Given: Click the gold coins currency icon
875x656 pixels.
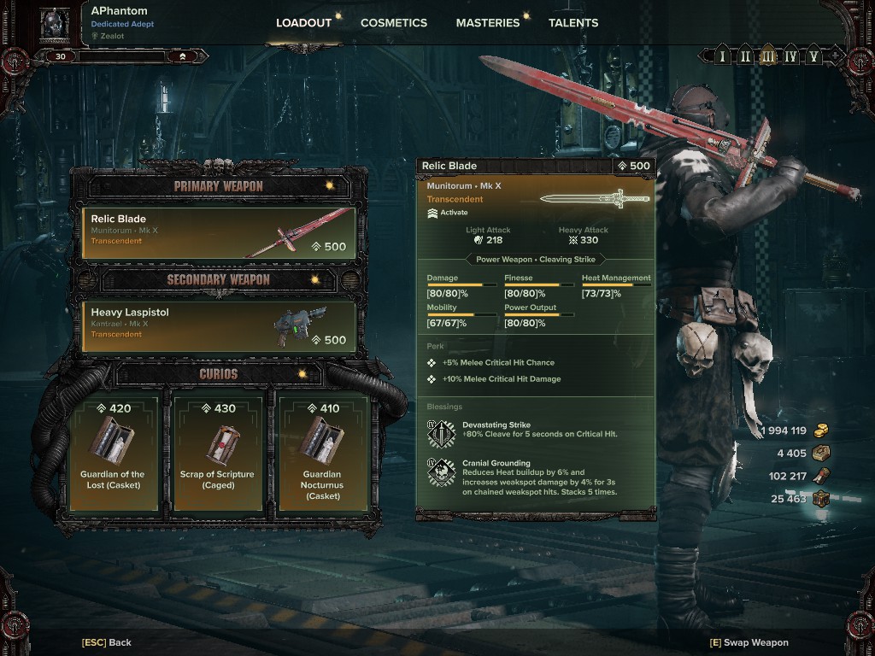Looking at the screenshot, I should click(821, 430).
